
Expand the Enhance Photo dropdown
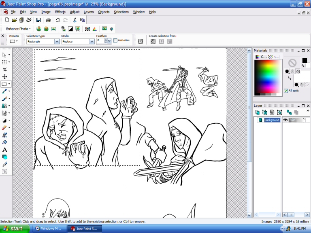tap(18, 29)
